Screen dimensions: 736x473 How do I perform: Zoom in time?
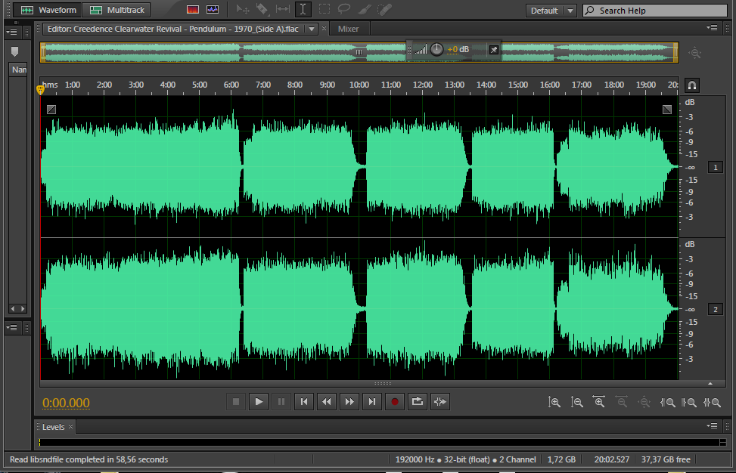click(599, 402)
